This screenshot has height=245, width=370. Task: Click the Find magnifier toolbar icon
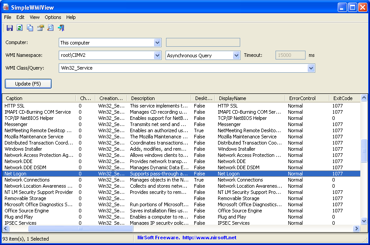(x=50, y=28)
